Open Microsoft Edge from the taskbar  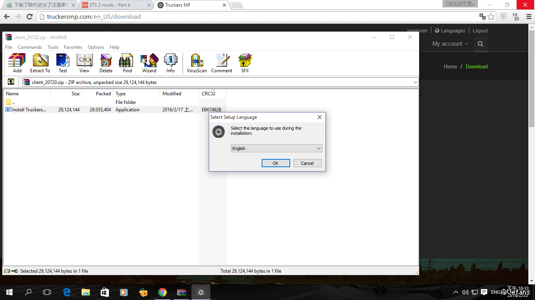pos(67,292)
